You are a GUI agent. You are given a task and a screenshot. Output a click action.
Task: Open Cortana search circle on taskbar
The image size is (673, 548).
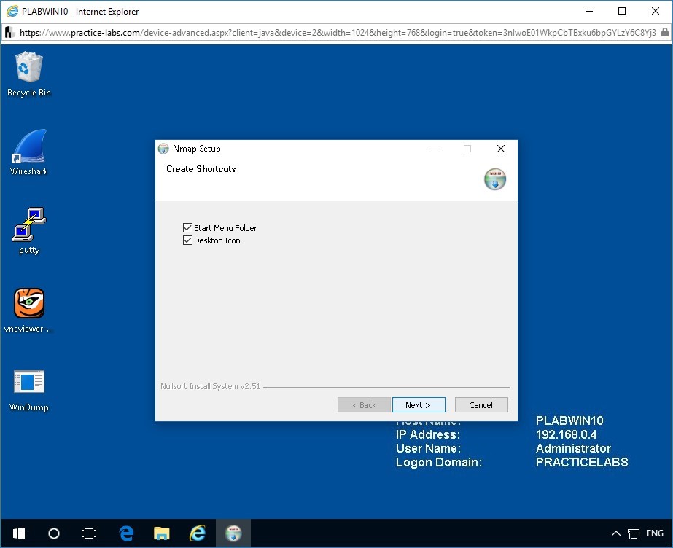(54, 533)
